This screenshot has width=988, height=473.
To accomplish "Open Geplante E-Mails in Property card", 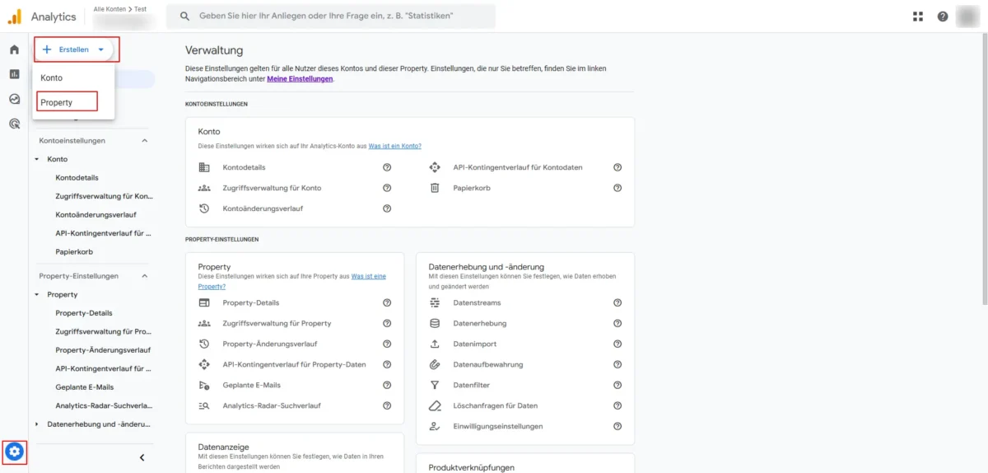I will coord(251,385).
